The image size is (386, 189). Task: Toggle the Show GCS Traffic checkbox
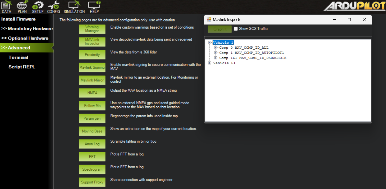236,29
